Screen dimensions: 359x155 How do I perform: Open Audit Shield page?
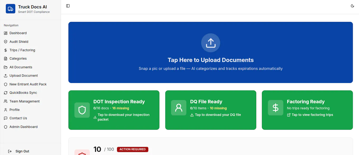[x=30, y=42]
